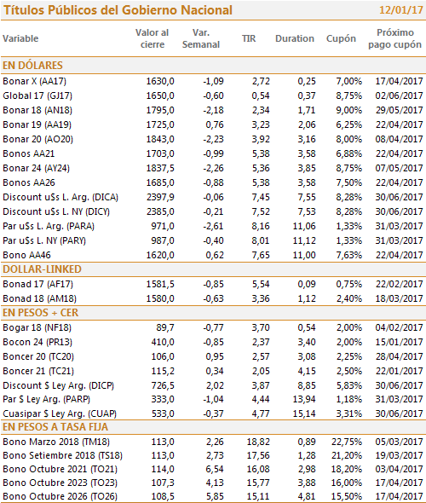Viewport: 426px width, 503px height.
Task: Click the Global 17 (GJ17) row label
Action: click(37, 95)
